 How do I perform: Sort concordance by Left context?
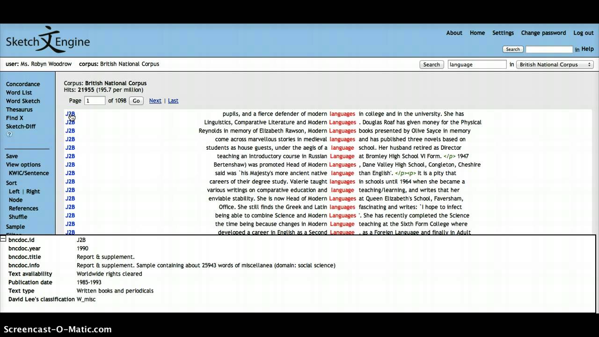pos(14,191)
